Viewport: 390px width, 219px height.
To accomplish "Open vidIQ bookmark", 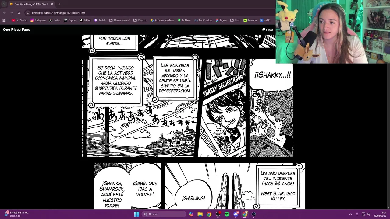I will tap(265, 20).
